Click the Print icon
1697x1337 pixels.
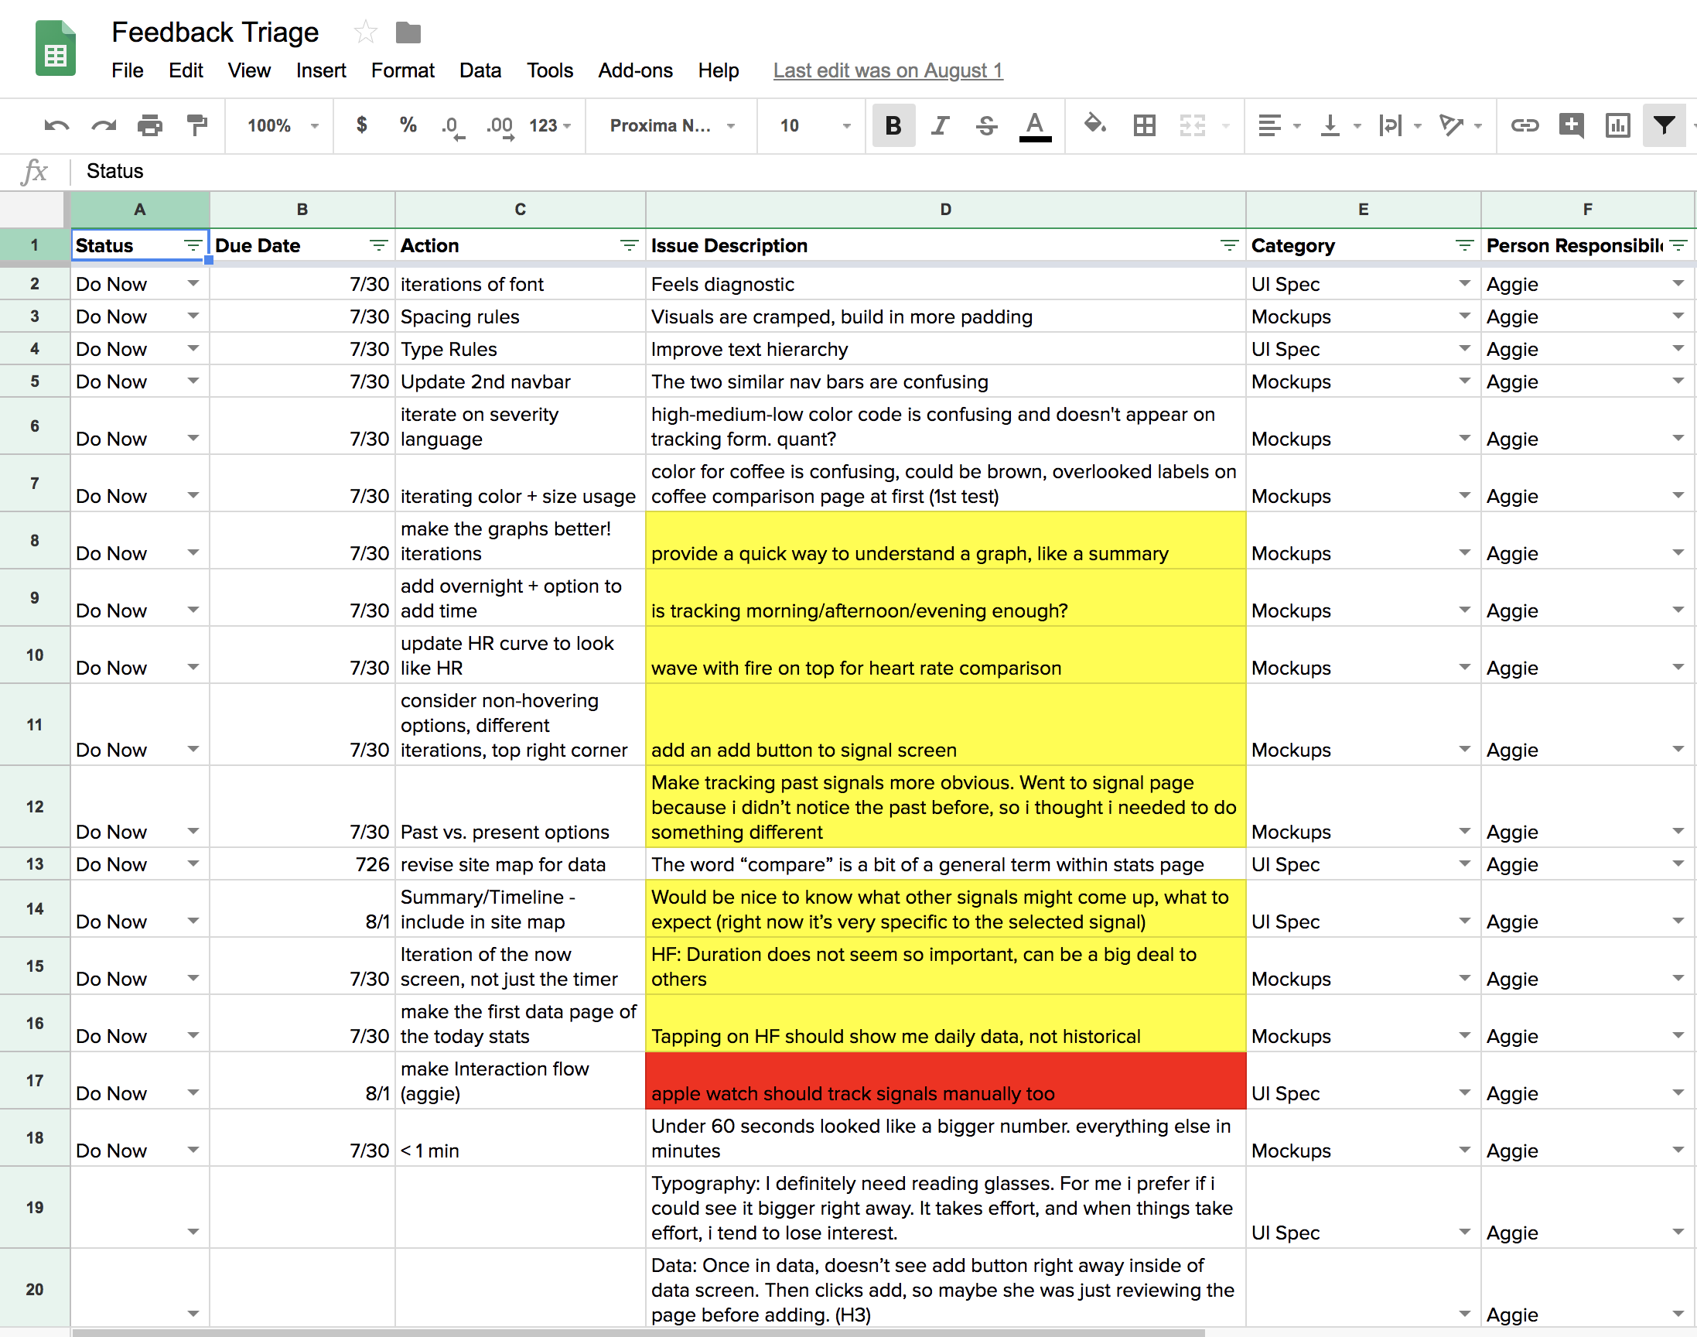click(x=149, y=125)
